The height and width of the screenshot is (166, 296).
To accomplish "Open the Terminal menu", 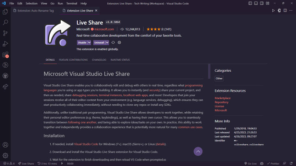I will pyautogui.click(x=71, y=3).
